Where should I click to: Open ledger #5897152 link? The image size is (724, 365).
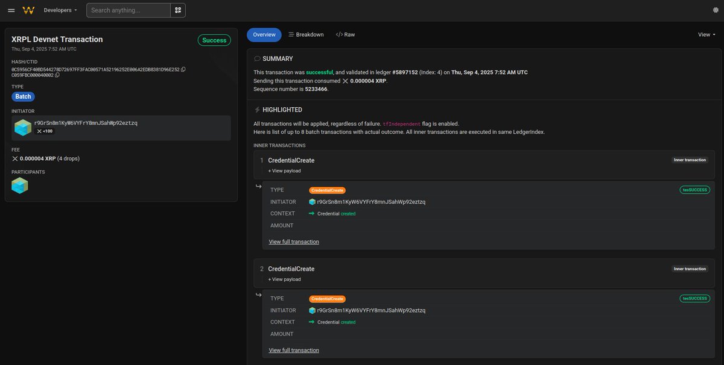pos(405,72)
